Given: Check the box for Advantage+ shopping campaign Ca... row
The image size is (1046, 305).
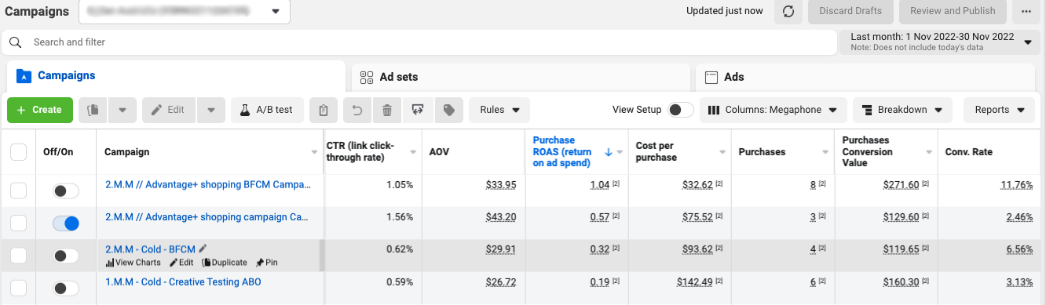Looking at the screenshot, I should 18,223.
